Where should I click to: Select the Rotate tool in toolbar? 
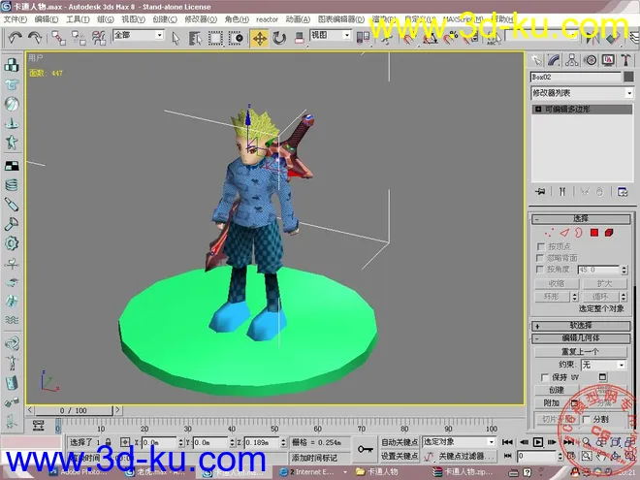click(279, 37)
